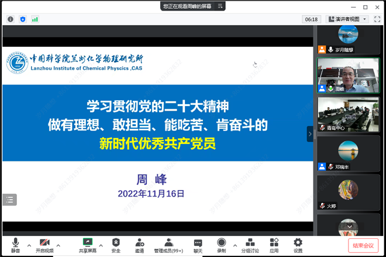The width and height of the screenshot is (386, 257).
Task: Start recording with the 录制 button
Action: (x=222, y=245)
